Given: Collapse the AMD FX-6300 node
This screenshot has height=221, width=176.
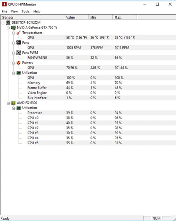Looking at the screenshot, I should (x=8, y=103).
